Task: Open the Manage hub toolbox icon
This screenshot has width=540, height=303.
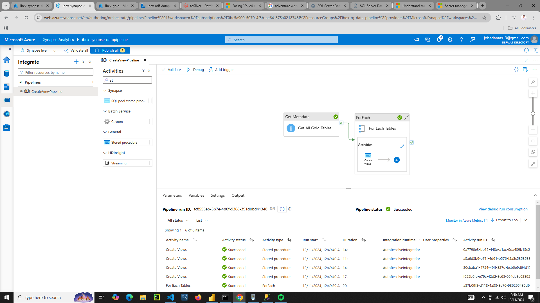Action: click(x=7, y=127)
